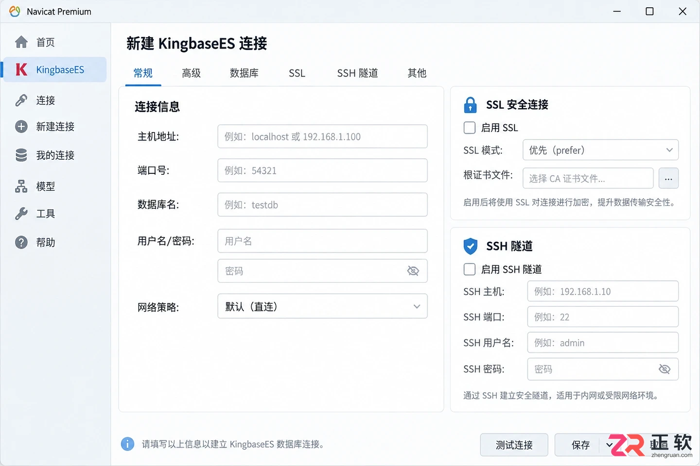This screenshot has width=700, height=466.
Task: Click the 端口号 input field
Action: 322,170
